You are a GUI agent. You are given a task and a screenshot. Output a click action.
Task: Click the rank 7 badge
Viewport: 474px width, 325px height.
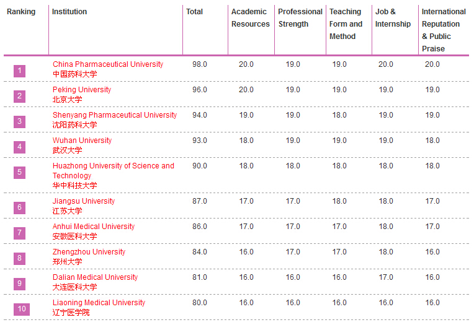(20, 233)
